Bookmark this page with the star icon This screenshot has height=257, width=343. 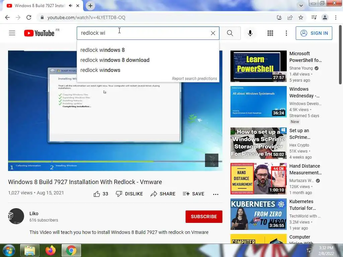(301, 17)
